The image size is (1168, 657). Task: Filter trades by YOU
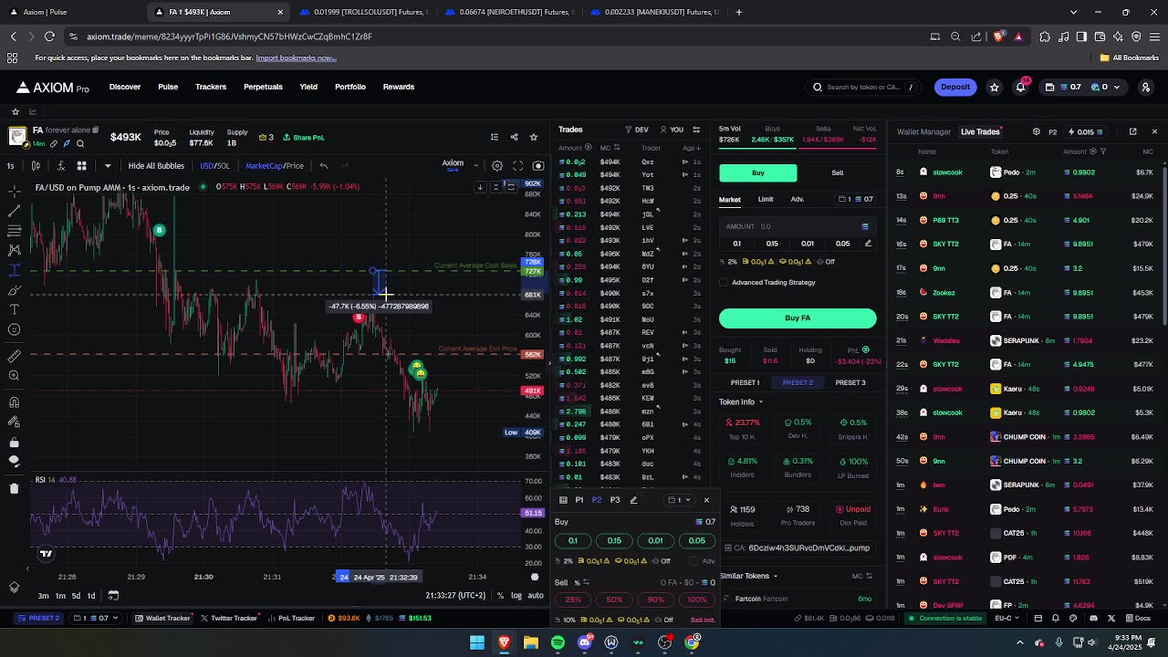pyautogui.click(x=672, y=130)
